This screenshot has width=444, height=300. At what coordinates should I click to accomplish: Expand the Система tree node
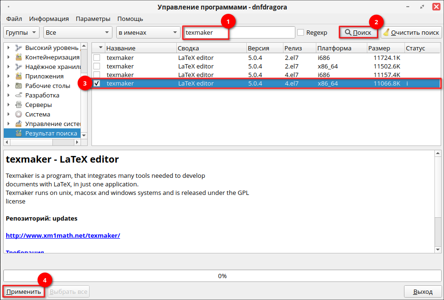click(x=9, y=115)
